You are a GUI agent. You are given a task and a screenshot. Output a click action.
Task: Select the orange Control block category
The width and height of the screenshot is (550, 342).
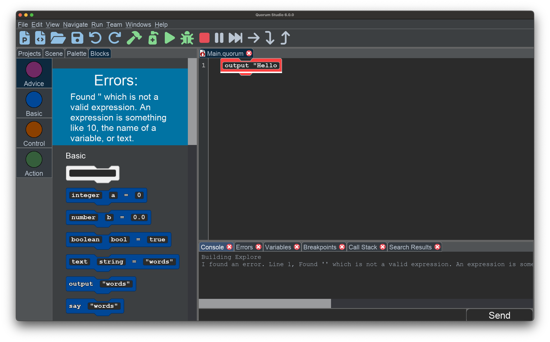click(x=34, y=133)
